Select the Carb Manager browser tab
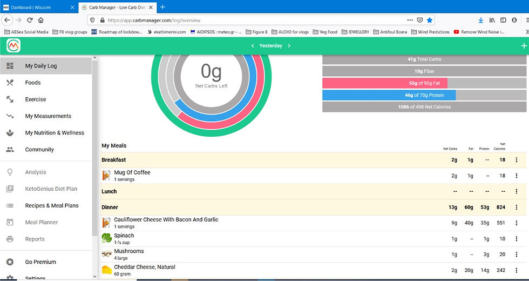This screenshot has height=281, width=529. tap(117, 7)
